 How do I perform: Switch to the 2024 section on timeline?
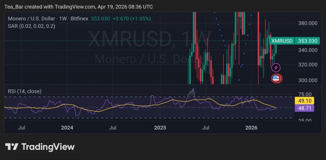(67, 128)
